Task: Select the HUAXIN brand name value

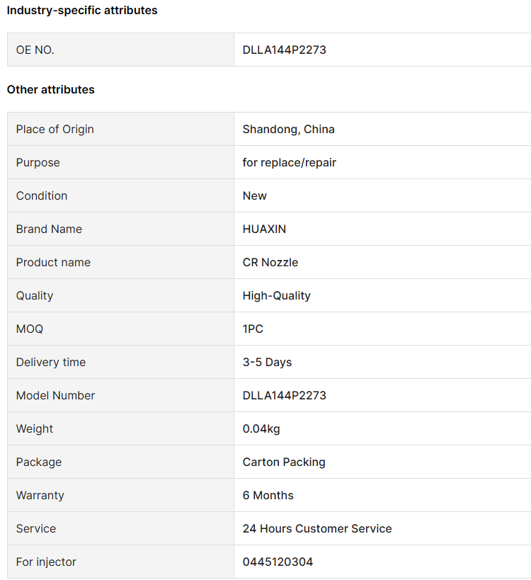Action: click(264, 229)
